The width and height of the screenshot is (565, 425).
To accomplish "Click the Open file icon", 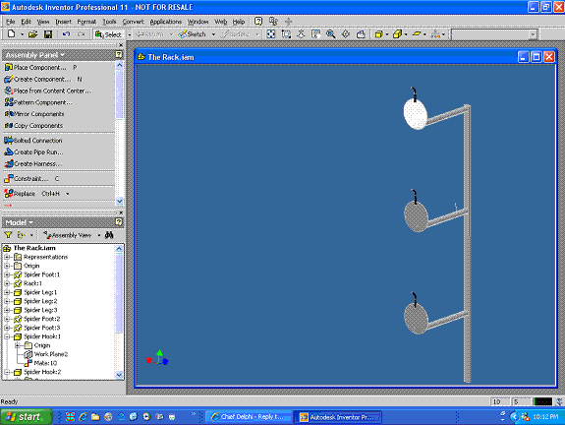I will coord(32,34).
